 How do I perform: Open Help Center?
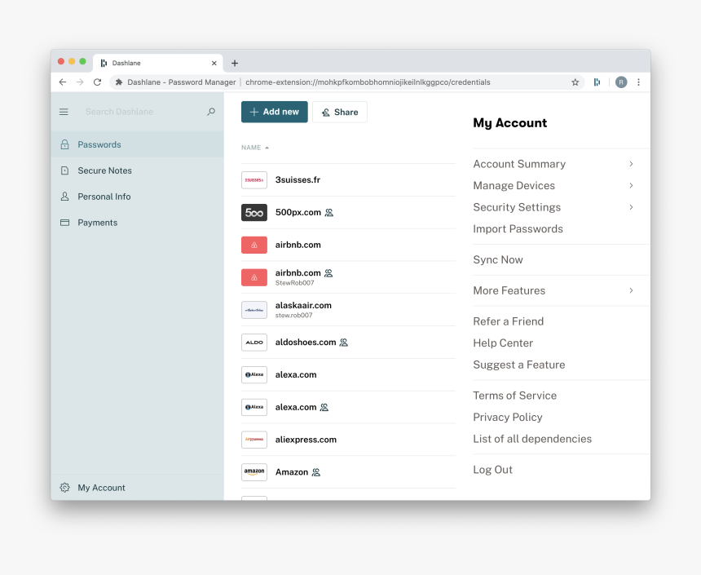coord(503,343)
